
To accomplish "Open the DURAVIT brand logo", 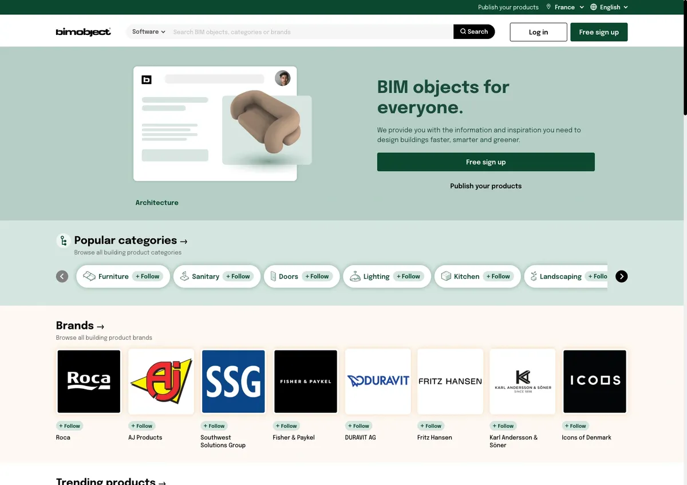I will [x=378, y=381].
